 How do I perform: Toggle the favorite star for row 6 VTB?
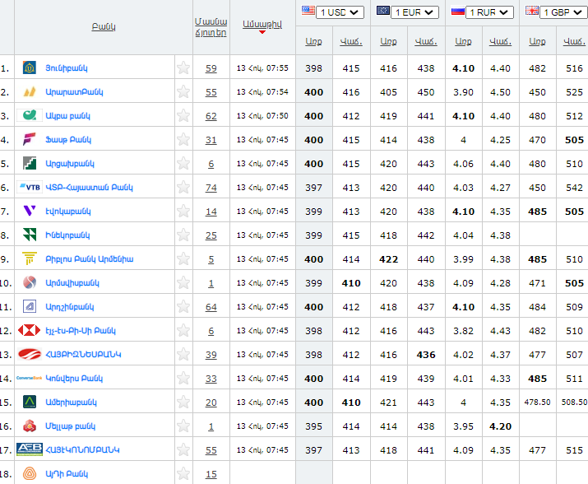point(183,187)
